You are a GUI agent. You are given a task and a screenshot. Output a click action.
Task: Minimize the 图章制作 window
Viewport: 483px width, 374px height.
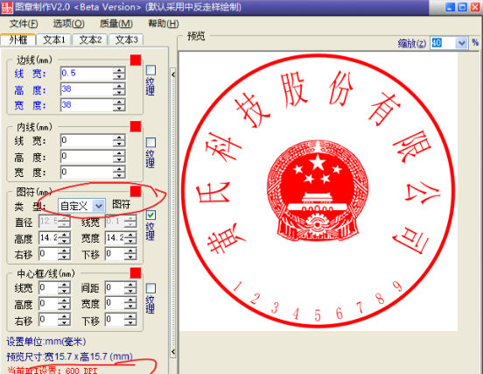pyautogui.click(x=450, y=7)
